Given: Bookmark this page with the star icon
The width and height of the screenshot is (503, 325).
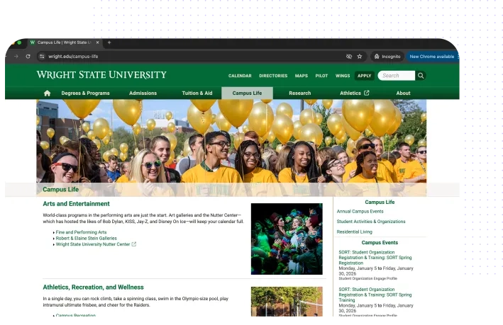Looking at the screenshot, I should pos(360,57).
